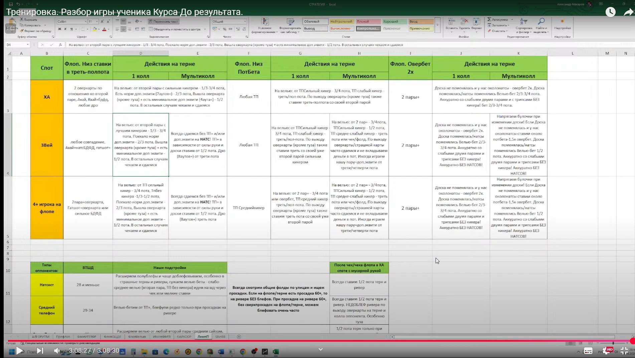
Task: Apply the Нейтральный cell style
Action: pyautogui.click(x=341, y=21)
